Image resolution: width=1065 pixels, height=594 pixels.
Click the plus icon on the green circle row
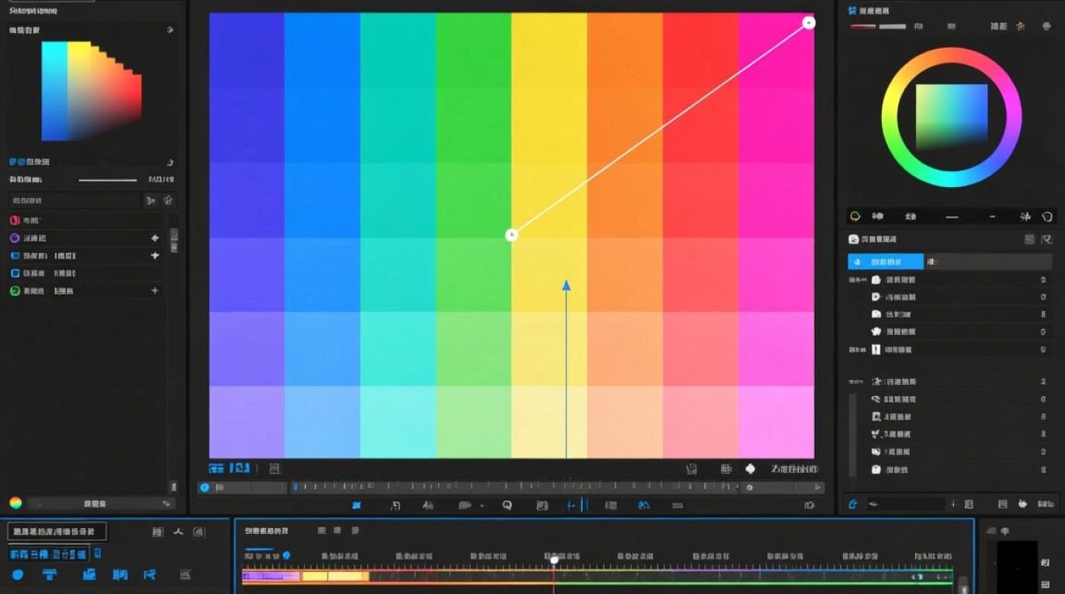click(x=155, y=291)
